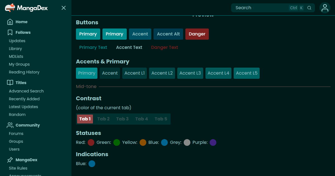Click the first teal Primary button

pos(88,34)
